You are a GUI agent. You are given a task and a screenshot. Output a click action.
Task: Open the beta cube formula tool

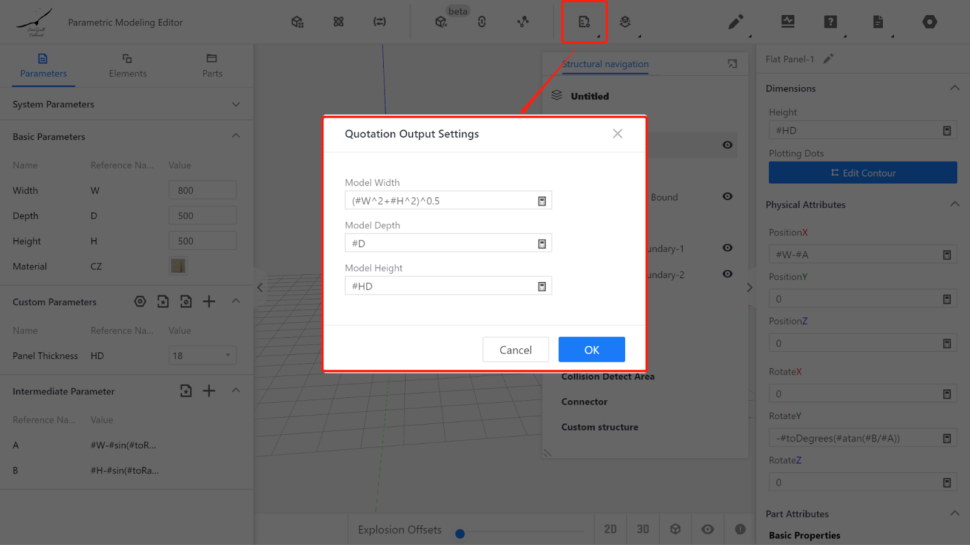pos(441,22)
